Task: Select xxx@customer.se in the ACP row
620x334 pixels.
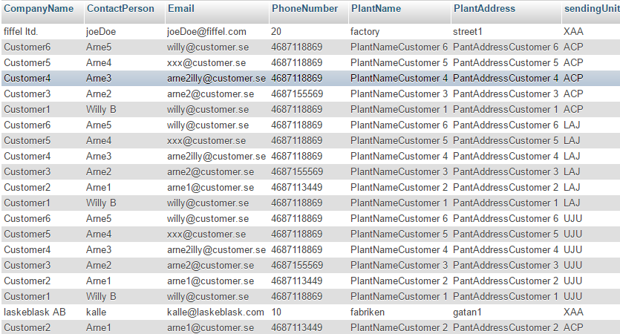Action: pyautogui.click(x=206, y=63)
